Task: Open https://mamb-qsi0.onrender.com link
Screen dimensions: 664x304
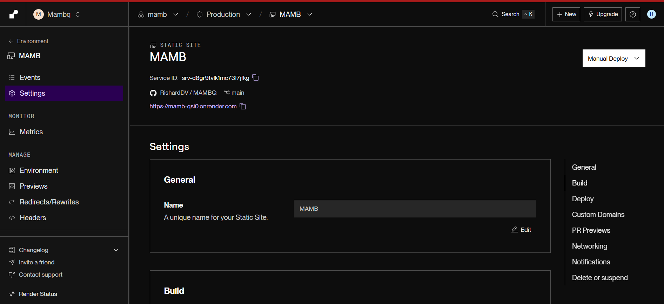Action: (193, 106)
